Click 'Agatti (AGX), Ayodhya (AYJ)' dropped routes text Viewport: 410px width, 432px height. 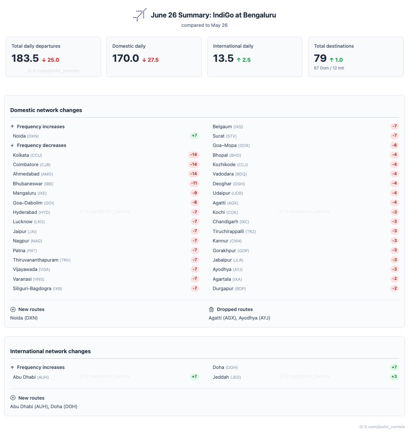click(x=239, y=318)
